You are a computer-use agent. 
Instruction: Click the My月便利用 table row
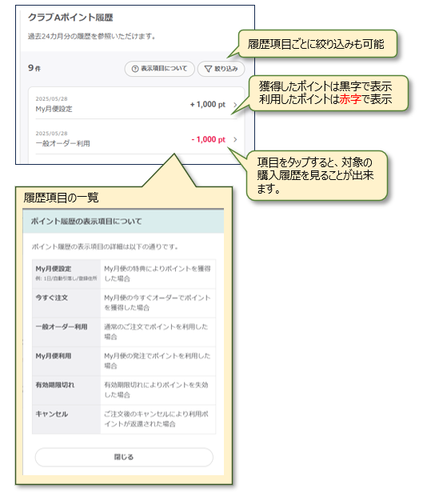pos(124,361)
